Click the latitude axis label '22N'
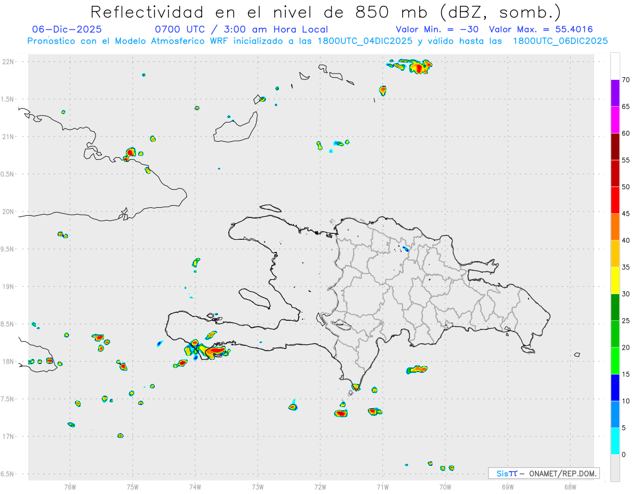The width and height of the screenshot is (640, 494). [x=9, y=61]
